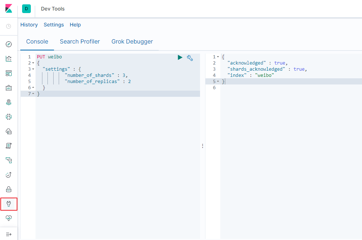
Task: Fold the request body at line 2
Action: click(x=33, y=63)
